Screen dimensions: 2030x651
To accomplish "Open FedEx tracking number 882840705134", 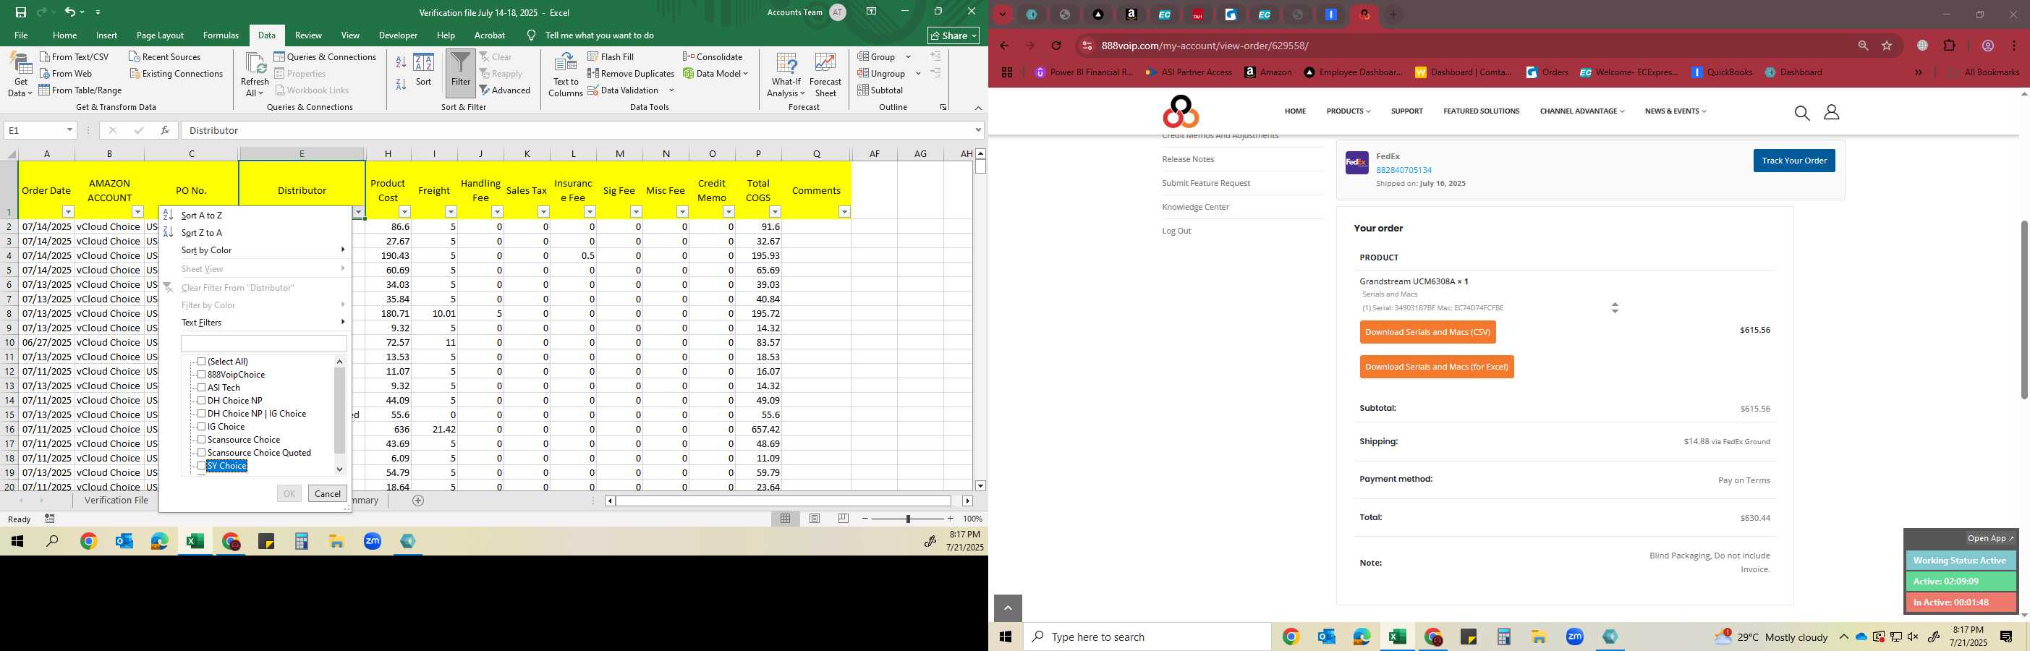I will click(1403, 170).
